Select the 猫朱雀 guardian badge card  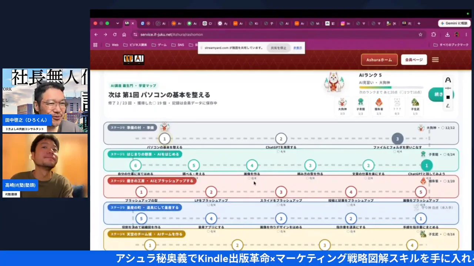tap(379, 106)
